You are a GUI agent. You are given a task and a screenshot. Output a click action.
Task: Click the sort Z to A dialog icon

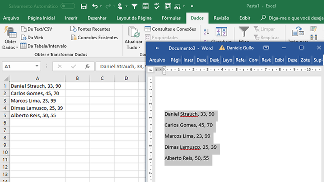coord(221,32)
